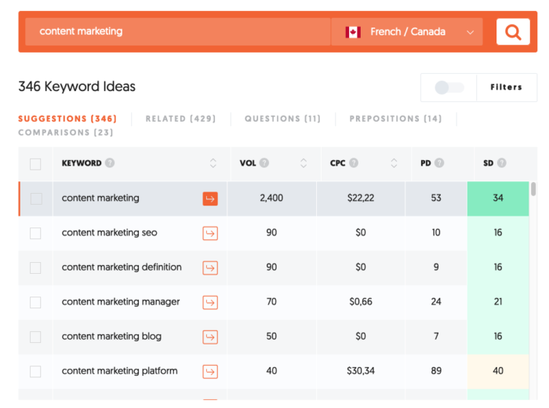Viewport: 549px width, 408px height.
Task: Click the orange search magnifier button
Action: click(513, 32)
